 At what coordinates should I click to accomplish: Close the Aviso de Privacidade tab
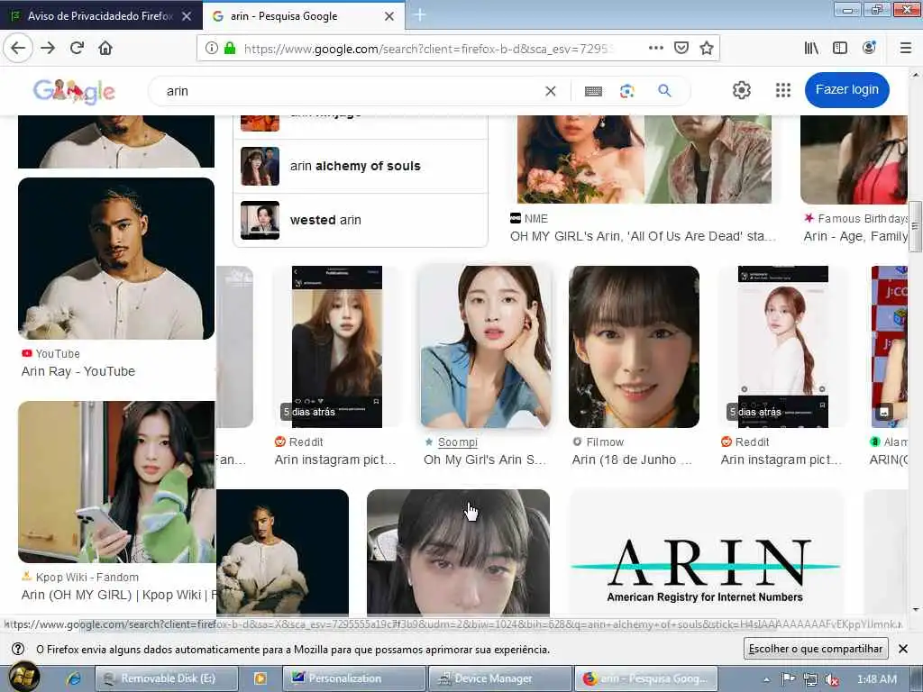[x=187, y=16]
